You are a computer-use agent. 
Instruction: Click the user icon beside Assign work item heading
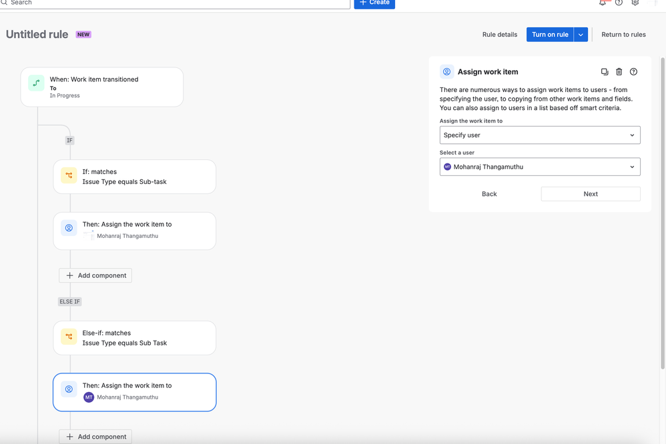point(447,72)
